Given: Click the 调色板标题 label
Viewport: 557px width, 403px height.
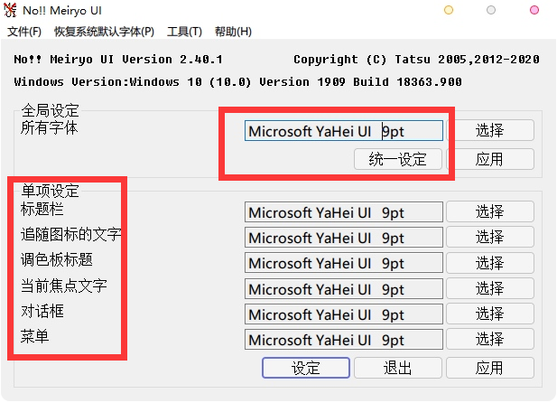Looking at the screenshot, I should pyautogui.click(x=57, y=259).
